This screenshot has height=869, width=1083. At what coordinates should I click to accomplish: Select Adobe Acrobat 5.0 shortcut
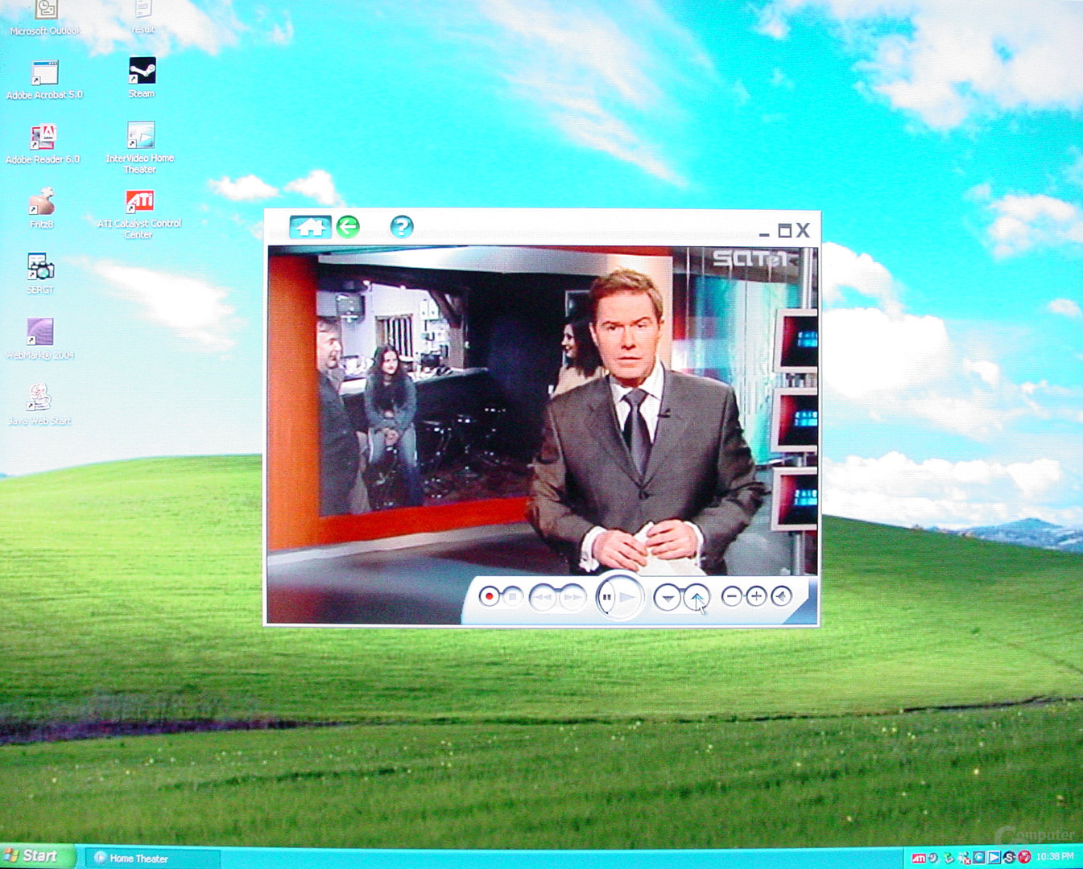(x=44, y=80)
